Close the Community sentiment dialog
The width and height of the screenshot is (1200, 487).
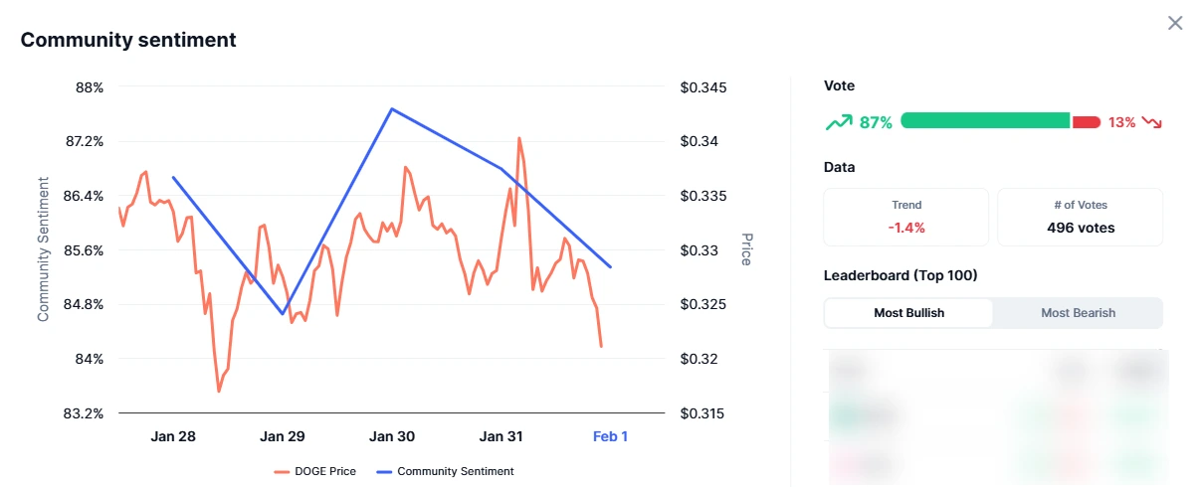click(x=1175, y=23)
